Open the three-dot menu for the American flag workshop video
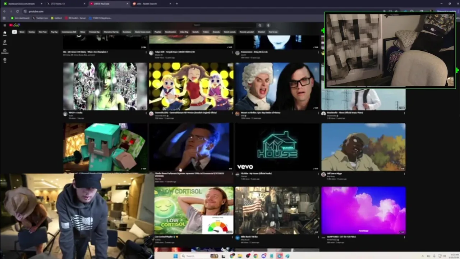Screen dimensions: 460x259 [318, 237]
